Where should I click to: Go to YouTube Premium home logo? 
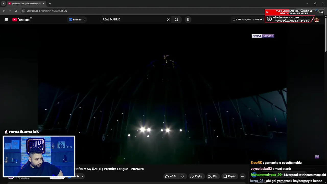[21, 20]
